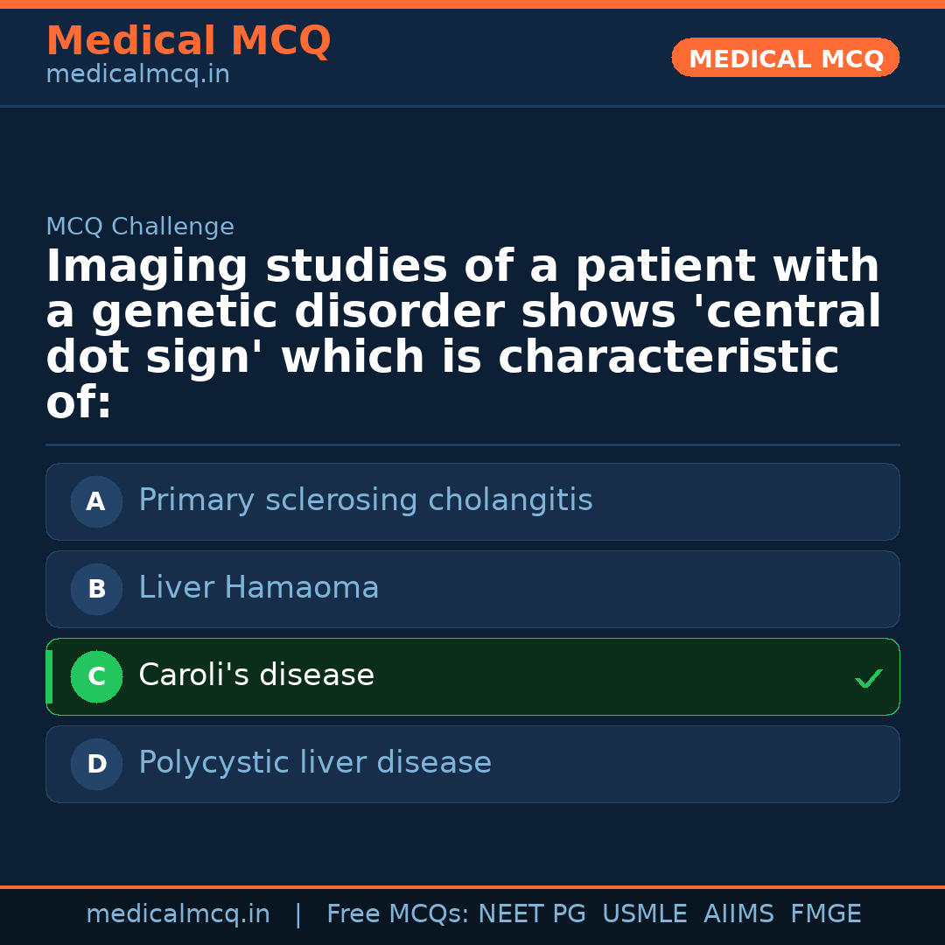The height and width of the screenshot is (945, 945).
Task: Choose the letter D option circle
Action: click(x=96, y=765)
